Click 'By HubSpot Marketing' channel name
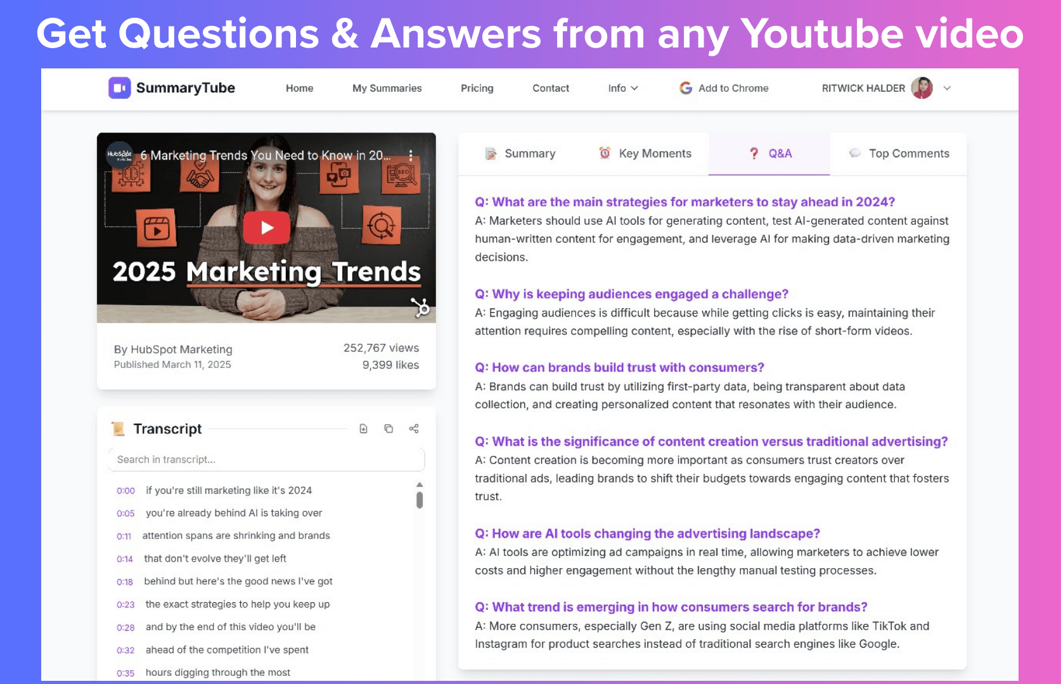 [173, 350]
